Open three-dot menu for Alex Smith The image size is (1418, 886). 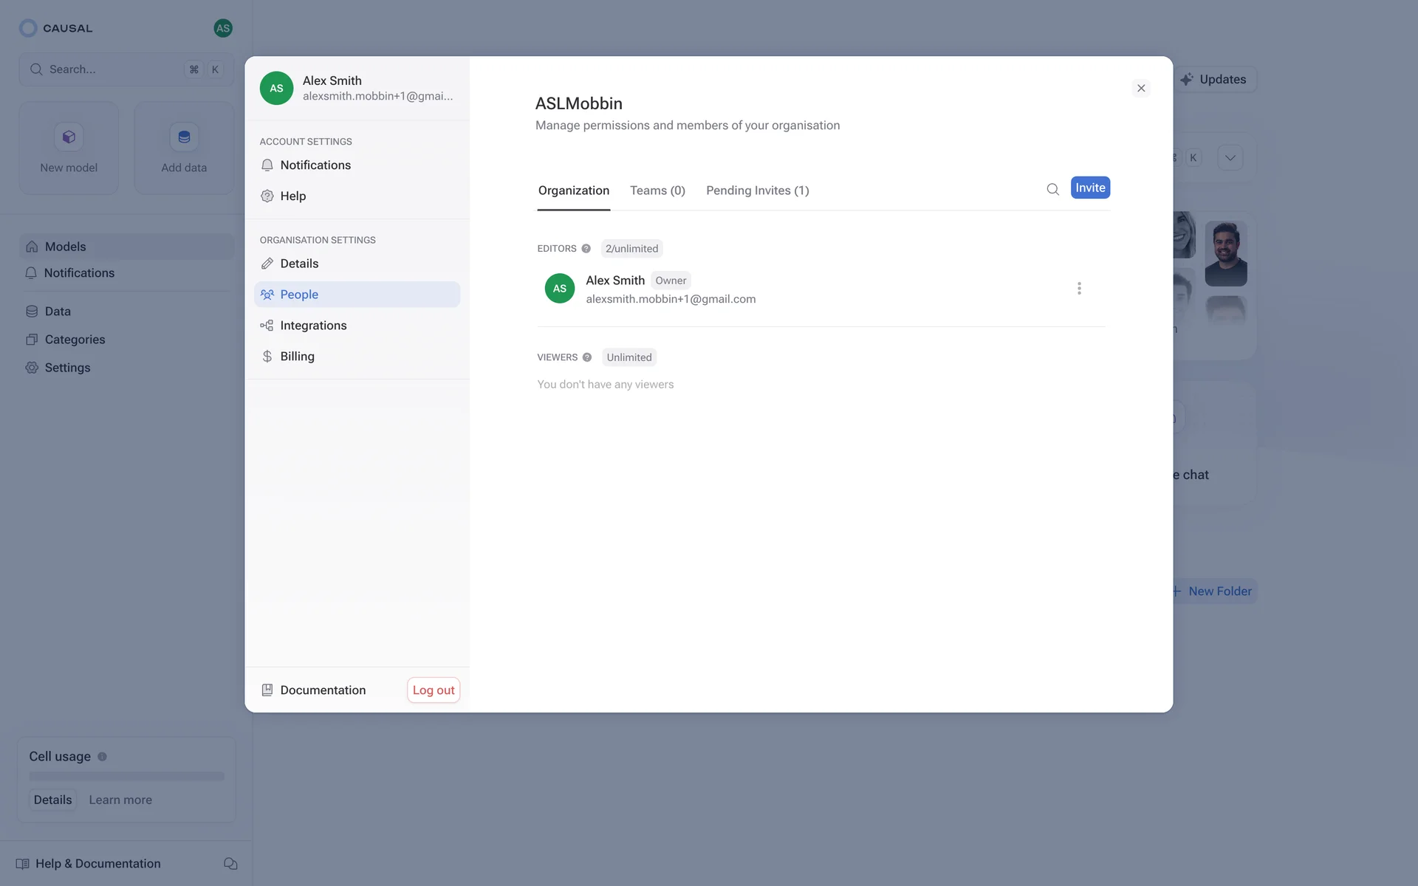1079,289
